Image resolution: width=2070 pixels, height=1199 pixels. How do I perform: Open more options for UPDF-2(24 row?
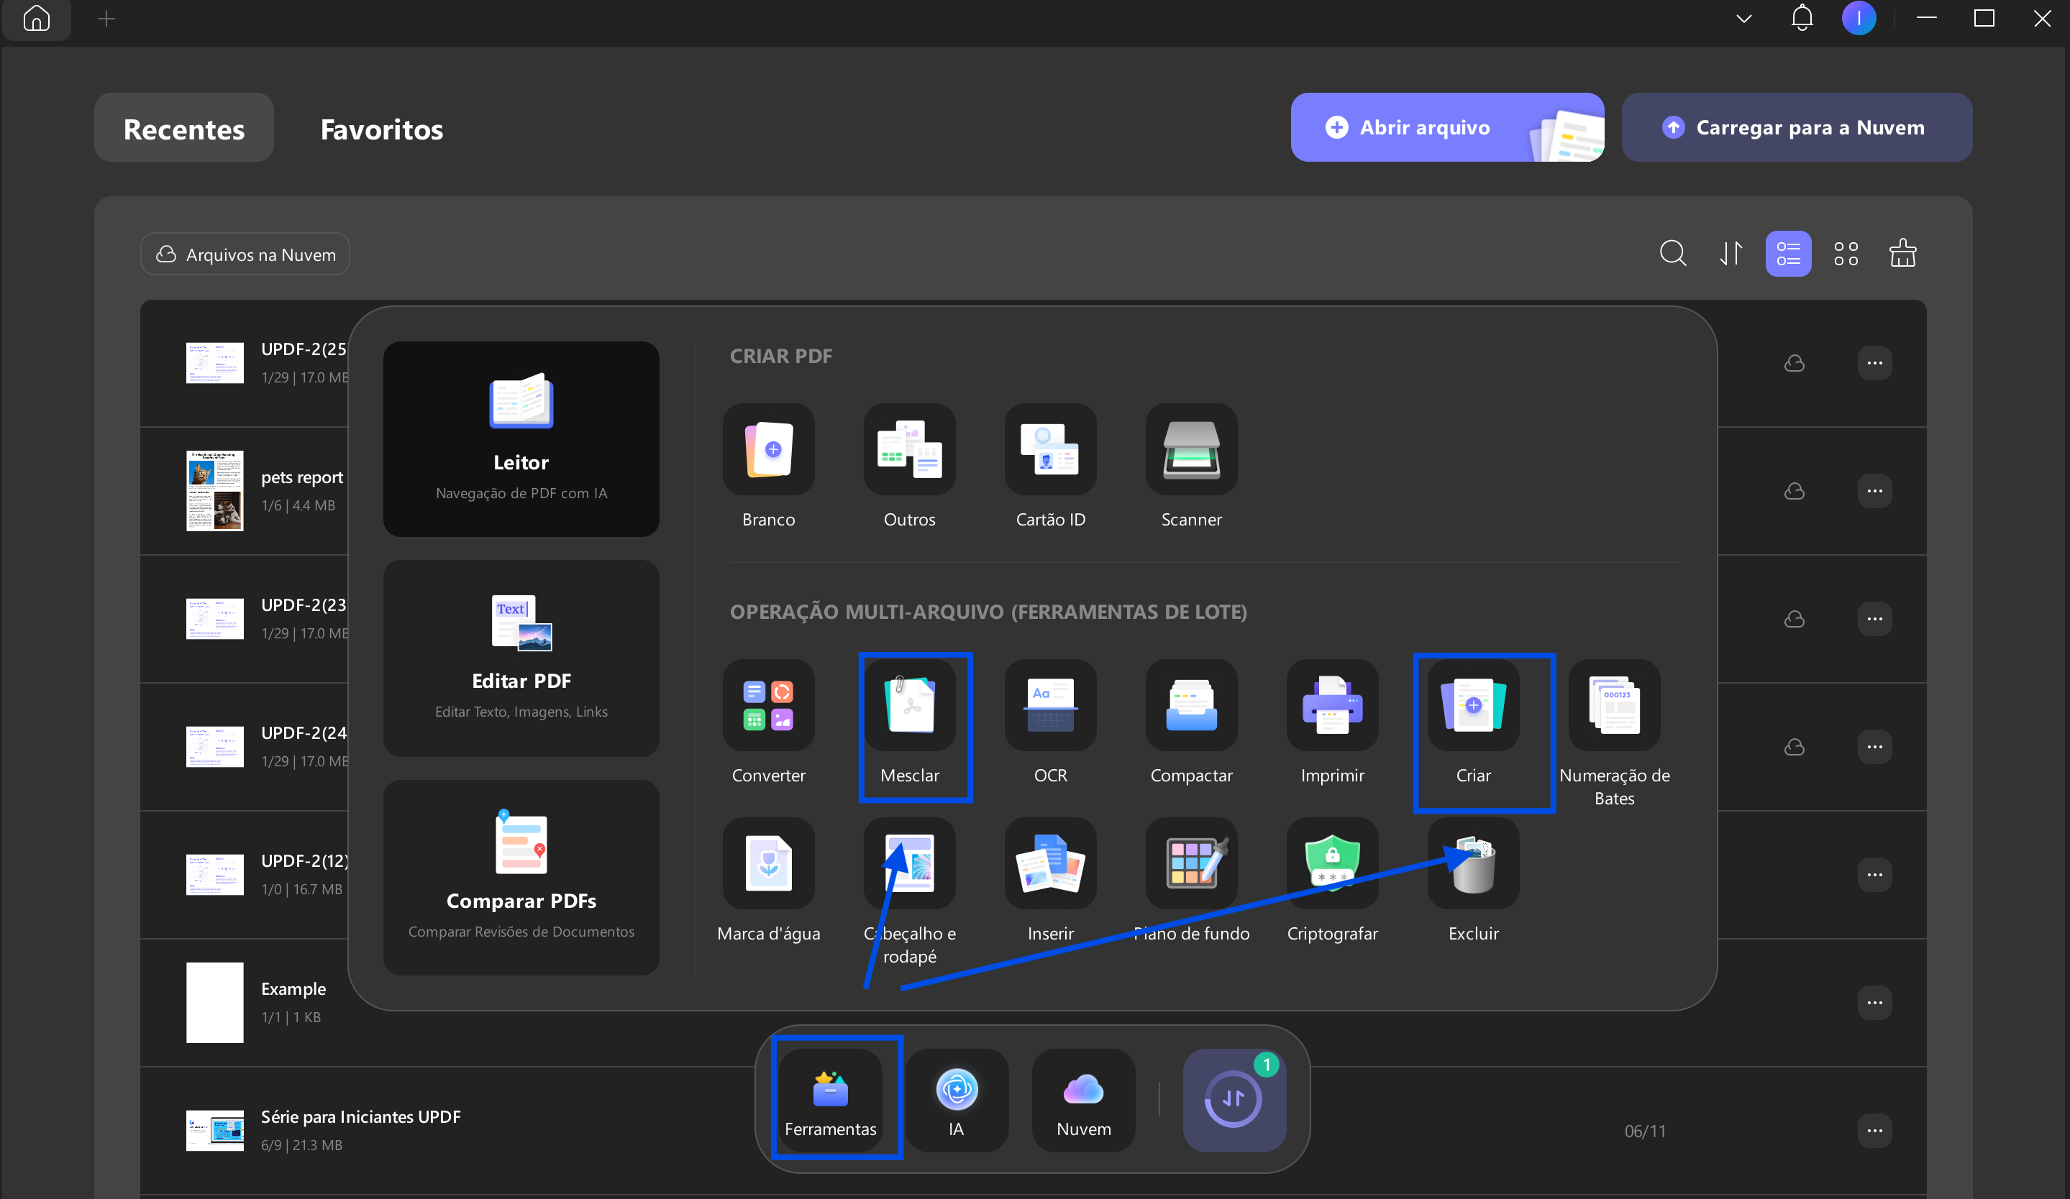[x=1874, y=747]
